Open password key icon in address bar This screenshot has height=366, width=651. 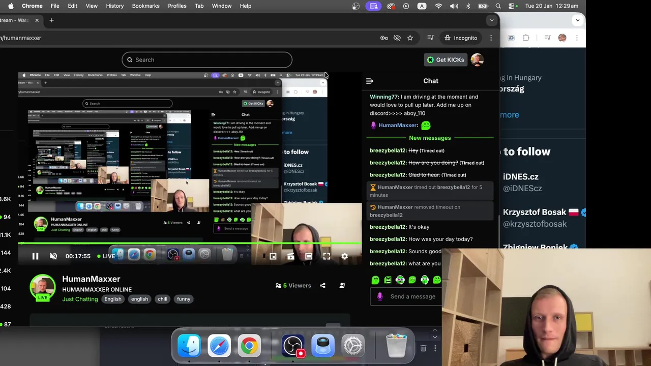384,38
